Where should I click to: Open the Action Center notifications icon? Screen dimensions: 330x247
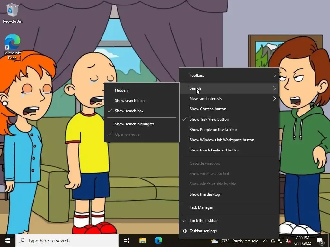(x=320, y=241)
